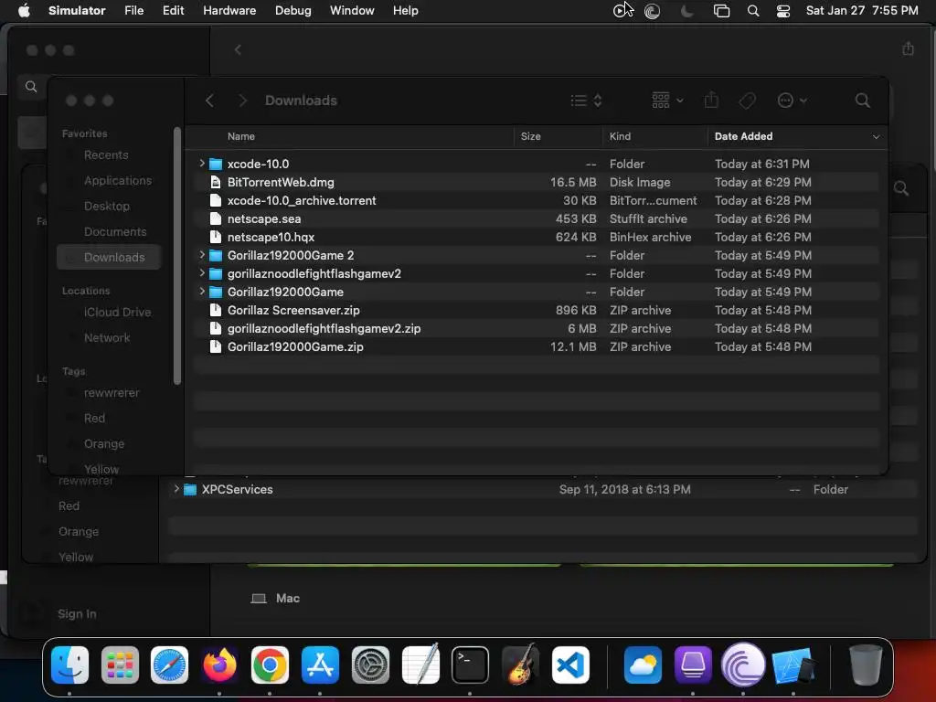This screenshot has height=702, width=936.
Task: Launch Terminal from the Dock
Action: [470, 665]
